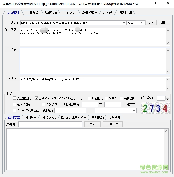Click the 2734 captcha image

pos(155,108)
